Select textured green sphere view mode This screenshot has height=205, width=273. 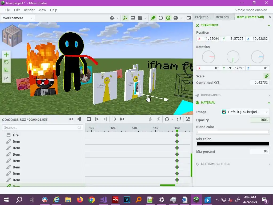click(x=168, y=18)
